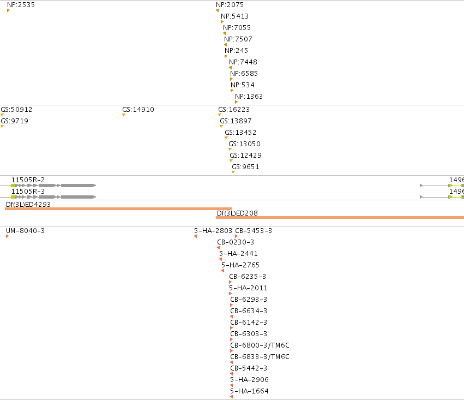Image resolution: width=464 pixels, height=400 pixels.
Task: Click the triangle marker under GS:9651
Action: [x=233, y=172]
